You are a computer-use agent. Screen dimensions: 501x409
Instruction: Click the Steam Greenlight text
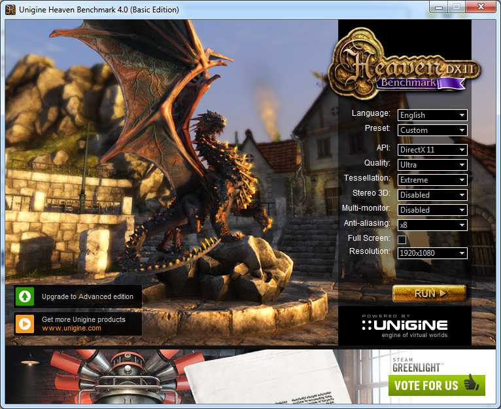[417, 365]
